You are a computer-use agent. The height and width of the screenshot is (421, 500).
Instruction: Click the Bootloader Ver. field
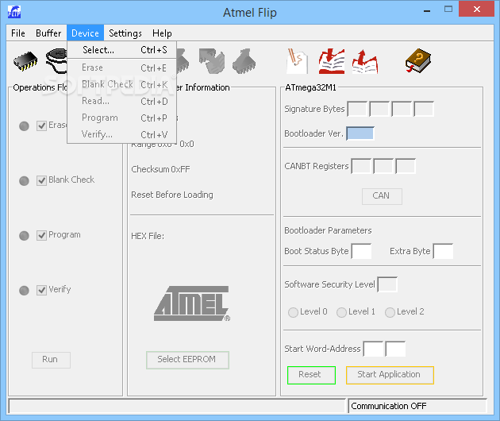[x=360, y=133]
